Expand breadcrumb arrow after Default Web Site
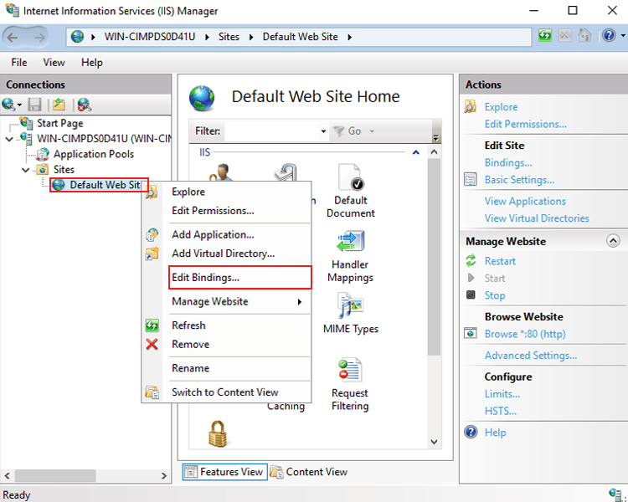 [350, 37]
